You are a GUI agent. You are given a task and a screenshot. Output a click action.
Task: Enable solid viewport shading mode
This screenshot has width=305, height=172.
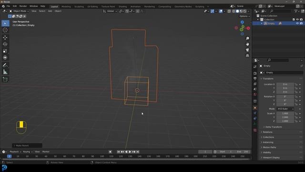(237, 11)
